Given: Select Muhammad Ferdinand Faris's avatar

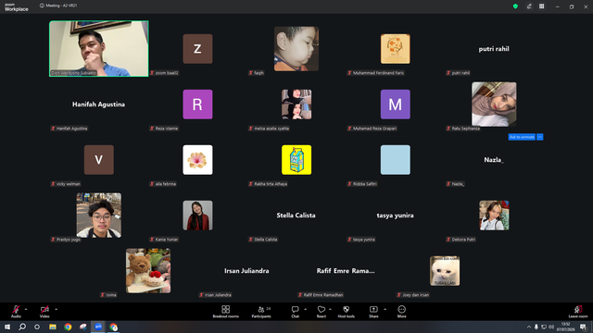Looking at the screenshot, I should 396,49.
